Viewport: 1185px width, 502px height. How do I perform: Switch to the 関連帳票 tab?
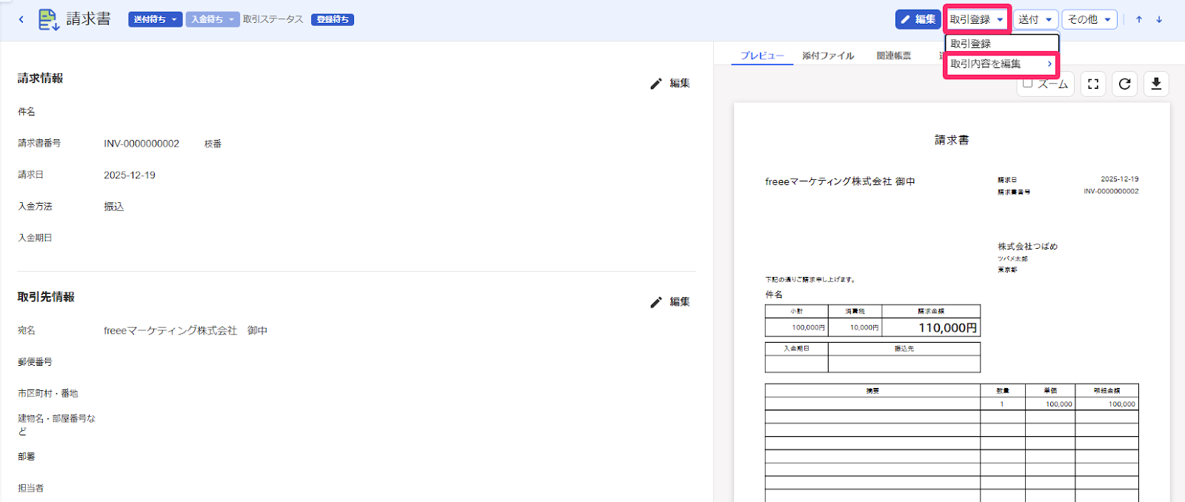point(894,56)
